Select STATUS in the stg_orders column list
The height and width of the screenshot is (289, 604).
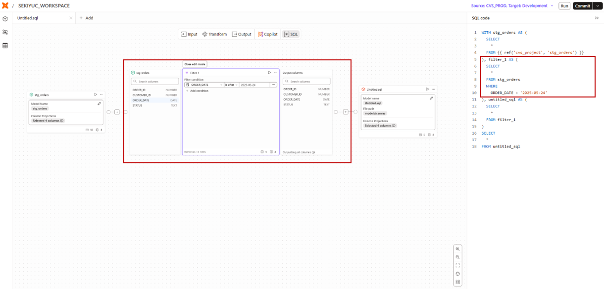pyautogui.click(x=154, y=105)
